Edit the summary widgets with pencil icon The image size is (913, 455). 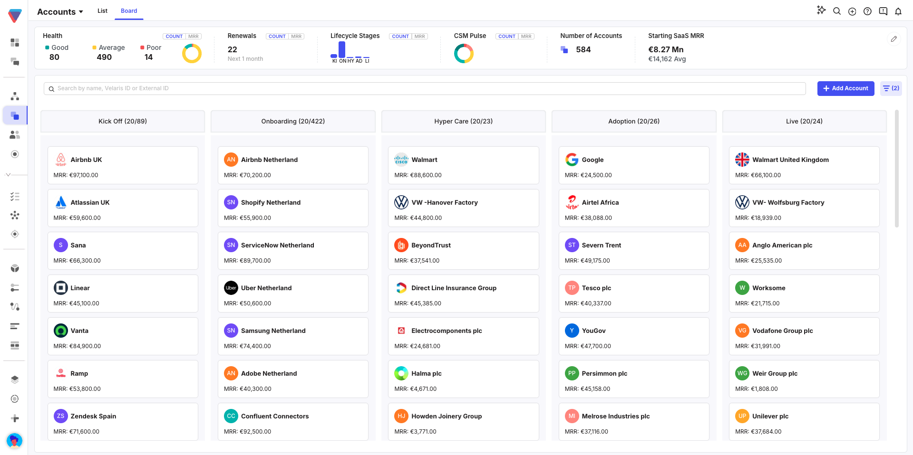click(894, 39)
